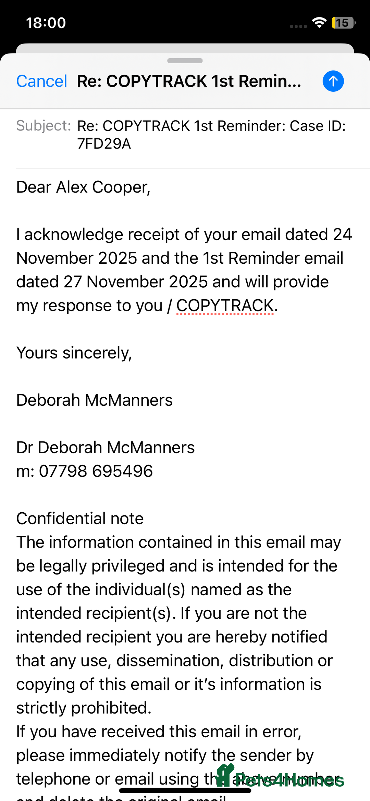The image size is (370, 801).
Task: Tap the clock showing 18:00
Action: pyautogui.click(x=46, y=23)
